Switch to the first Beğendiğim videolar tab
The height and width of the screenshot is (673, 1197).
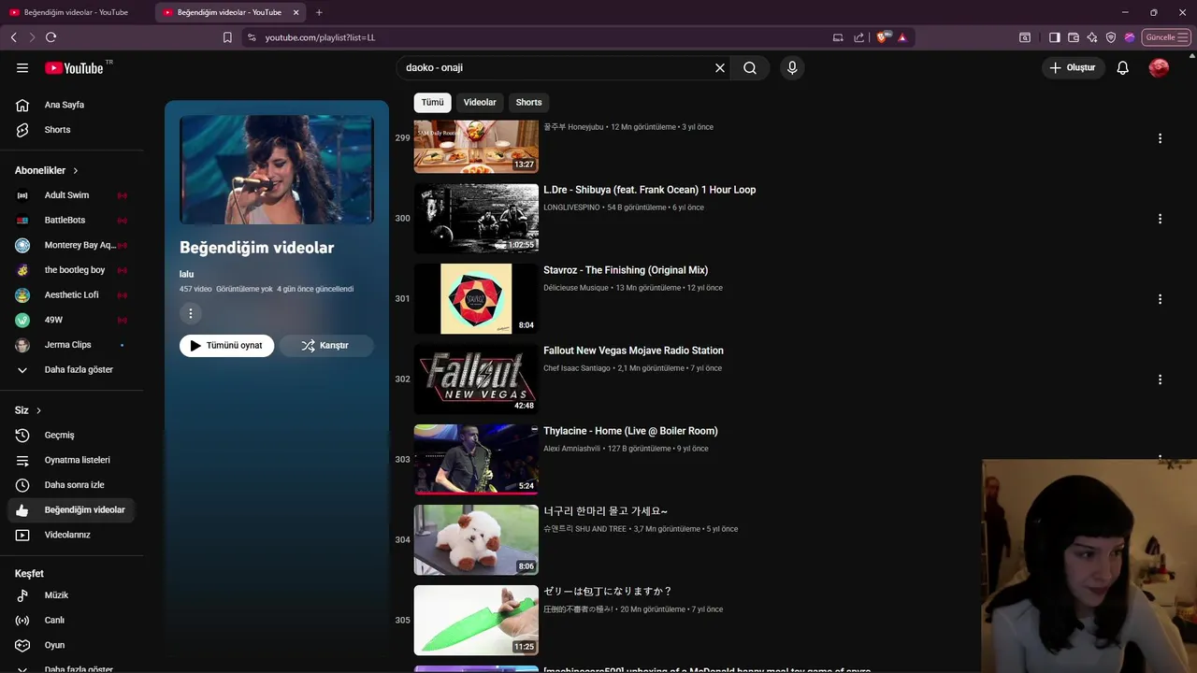[x=76, y=12]
